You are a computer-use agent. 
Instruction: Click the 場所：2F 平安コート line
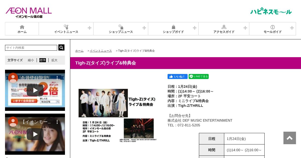(x=184, y=96)
